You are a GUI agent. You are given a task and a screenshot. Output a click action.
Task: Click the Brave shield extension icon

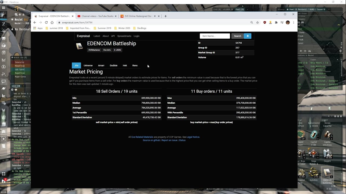[265, 23]
